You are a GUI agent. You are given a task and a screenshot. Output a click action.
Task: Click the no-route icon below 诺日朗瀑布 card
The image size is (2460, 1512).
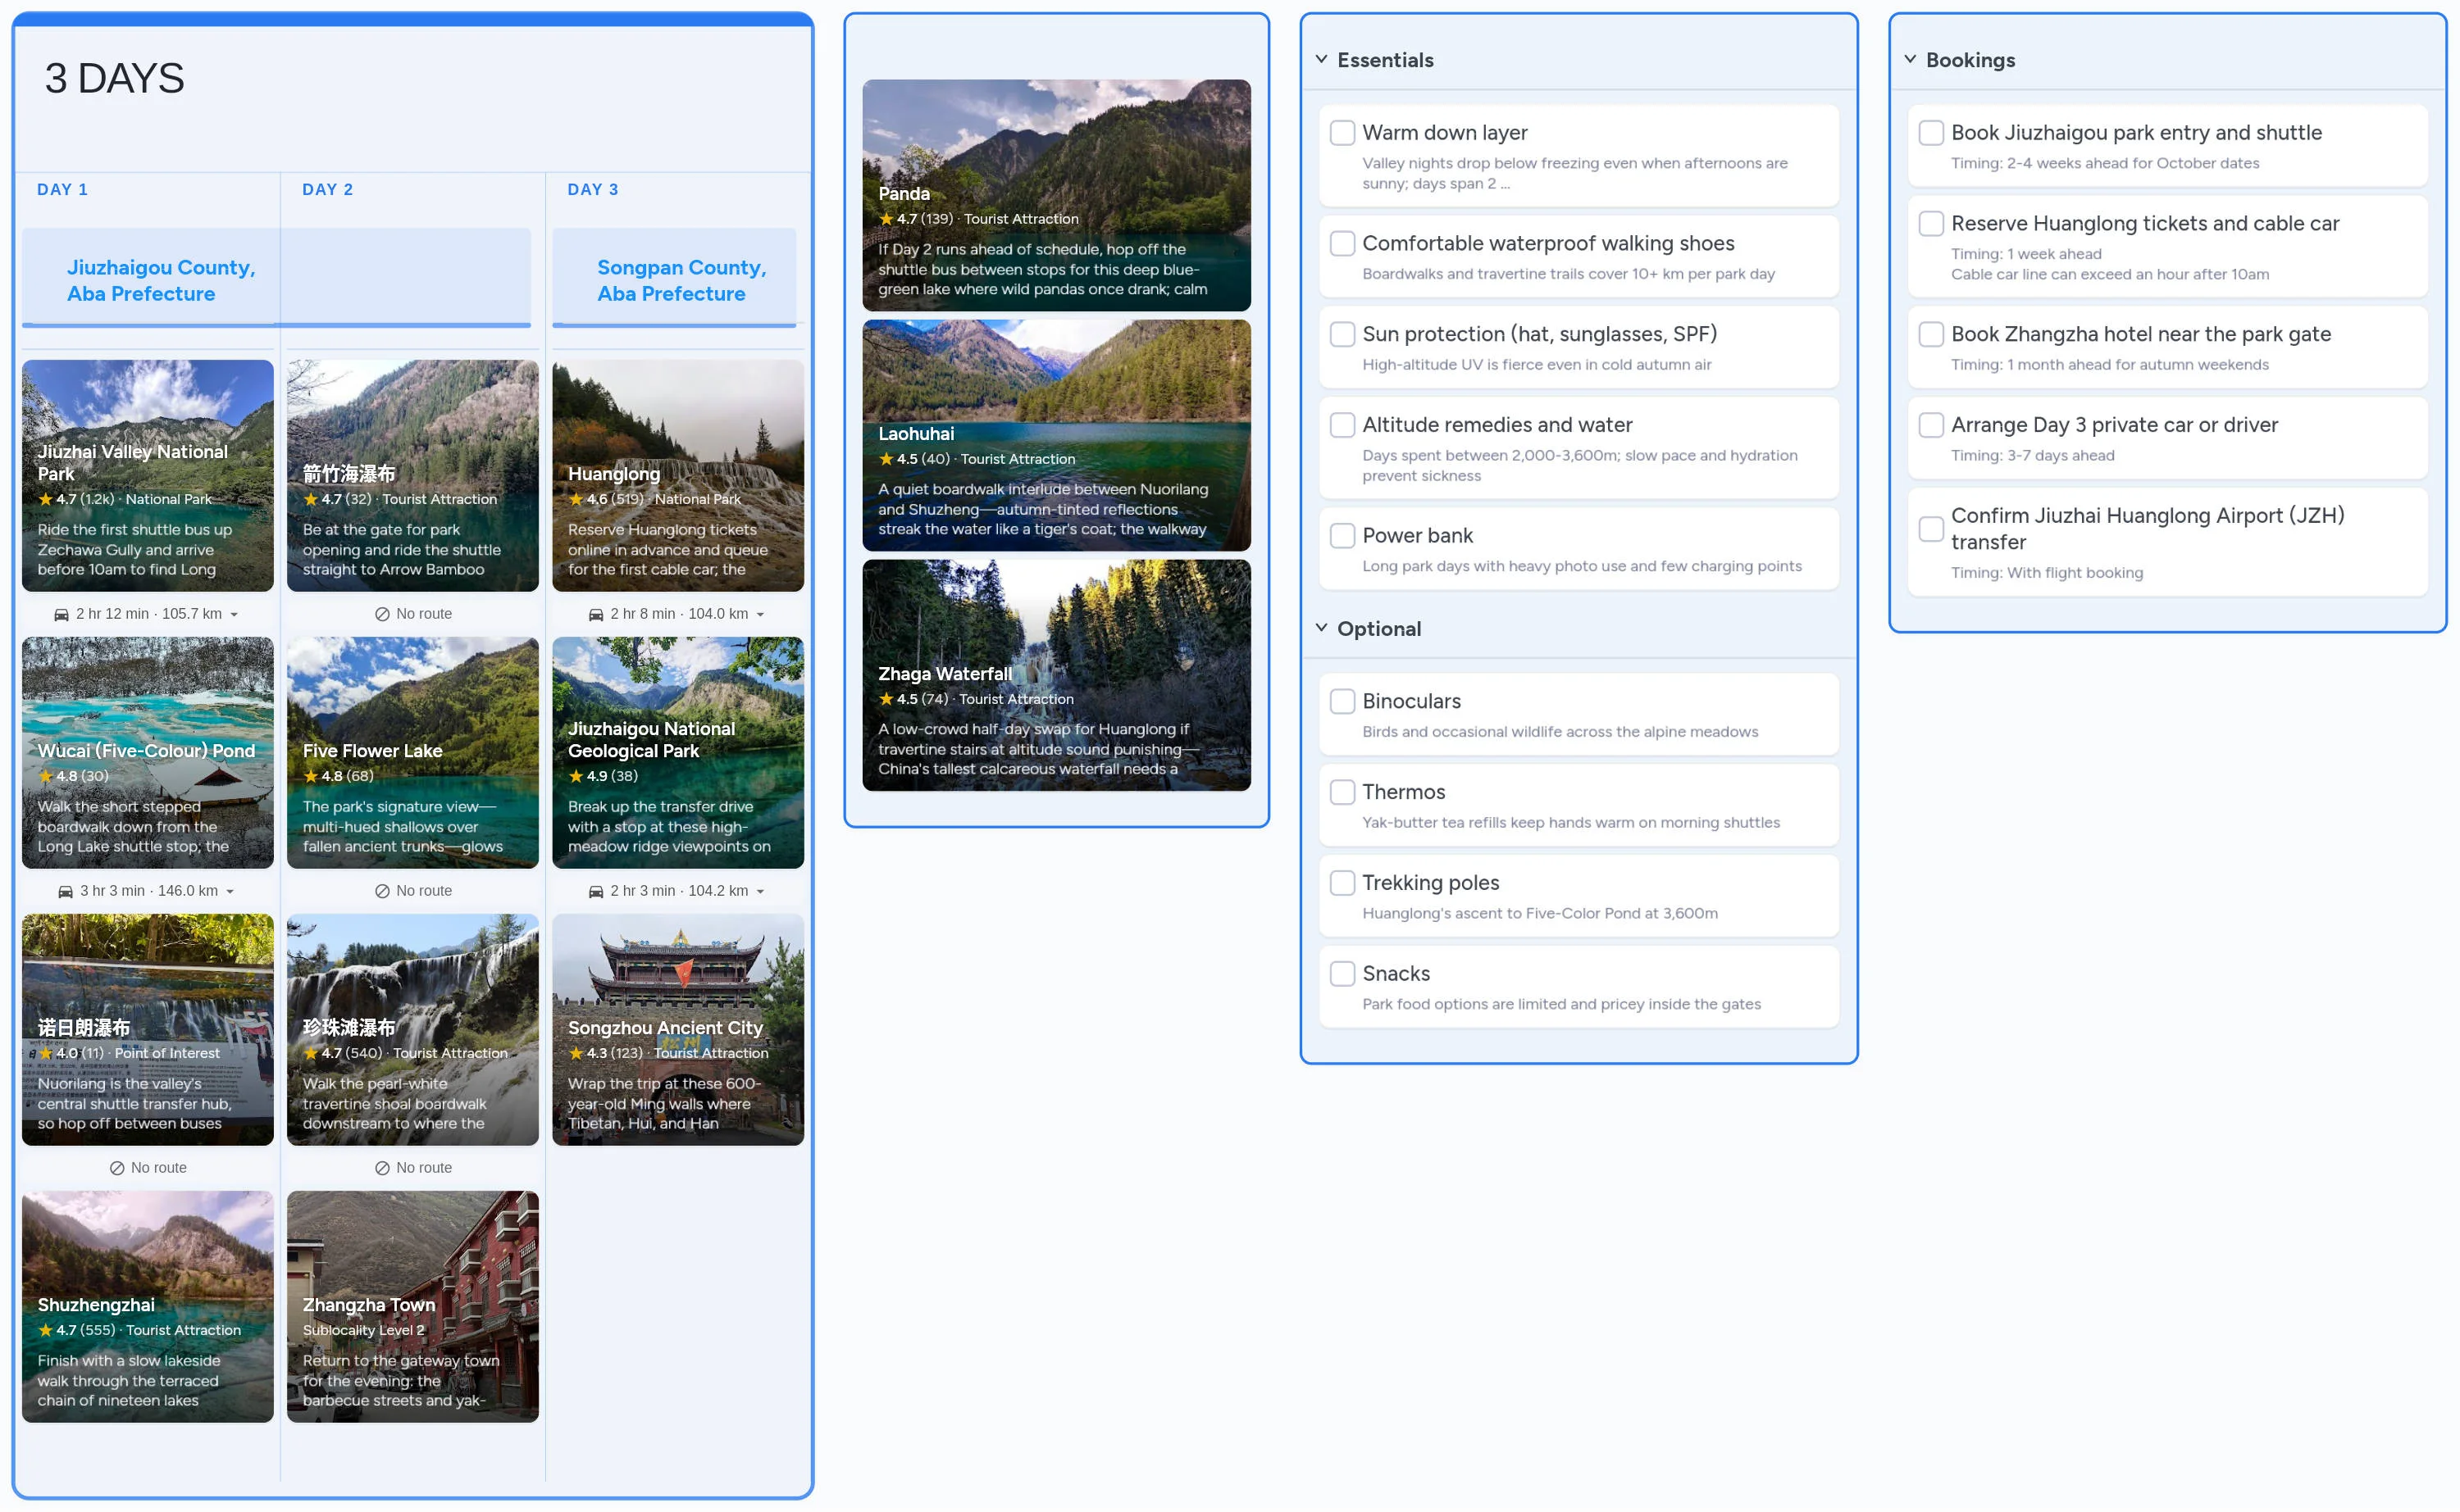tap(117, 1168)
